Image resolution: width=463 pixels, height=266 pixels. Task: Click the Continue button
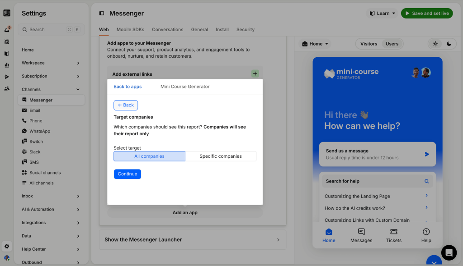pos(127,174)
